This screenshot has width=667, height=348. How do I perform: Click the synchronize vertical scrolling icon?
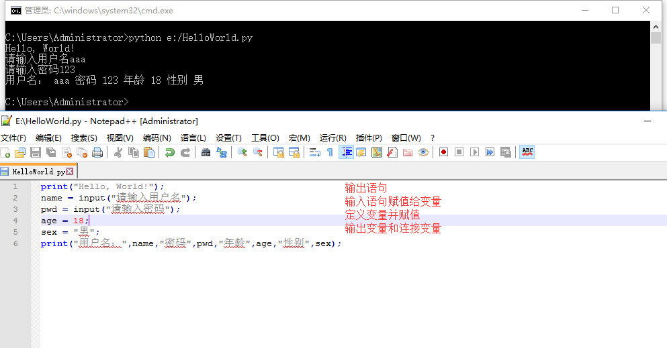279,152
